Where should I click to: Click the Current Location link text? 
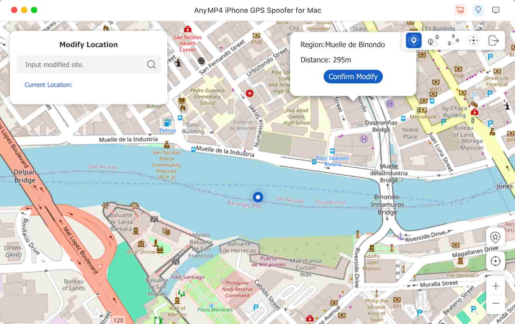(x=49, y=85)
